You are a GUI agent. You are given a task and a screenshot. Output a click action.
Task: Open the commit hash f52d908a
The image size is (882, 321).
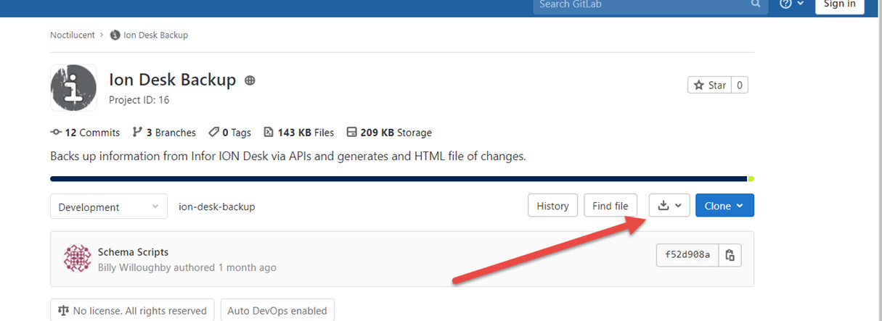coord(687,255)
